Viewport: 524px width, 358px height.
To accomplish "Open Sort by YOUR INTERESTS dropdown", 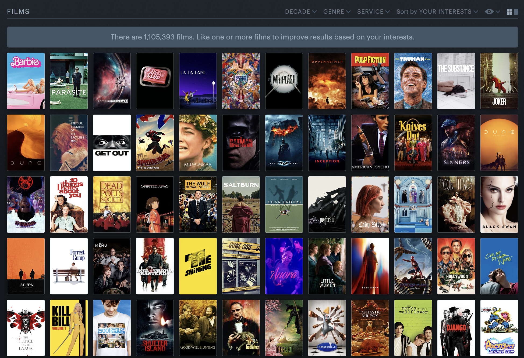I will click(x=437, y=12).
